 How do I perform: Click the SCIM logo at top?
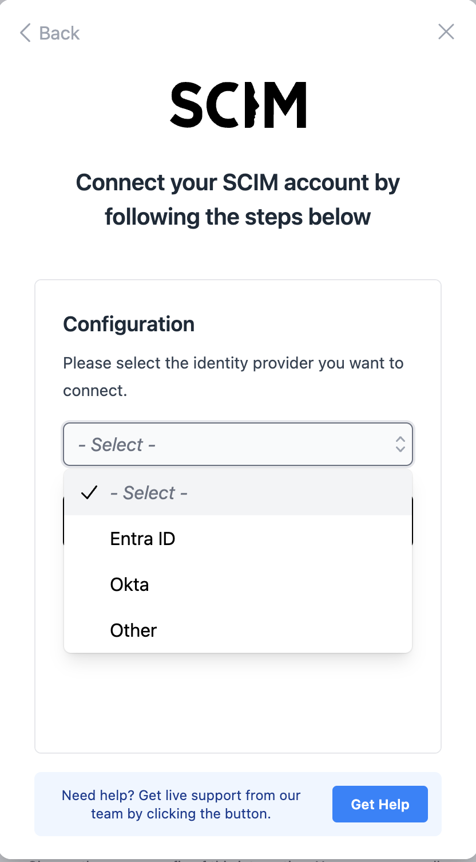pos(238,105)
